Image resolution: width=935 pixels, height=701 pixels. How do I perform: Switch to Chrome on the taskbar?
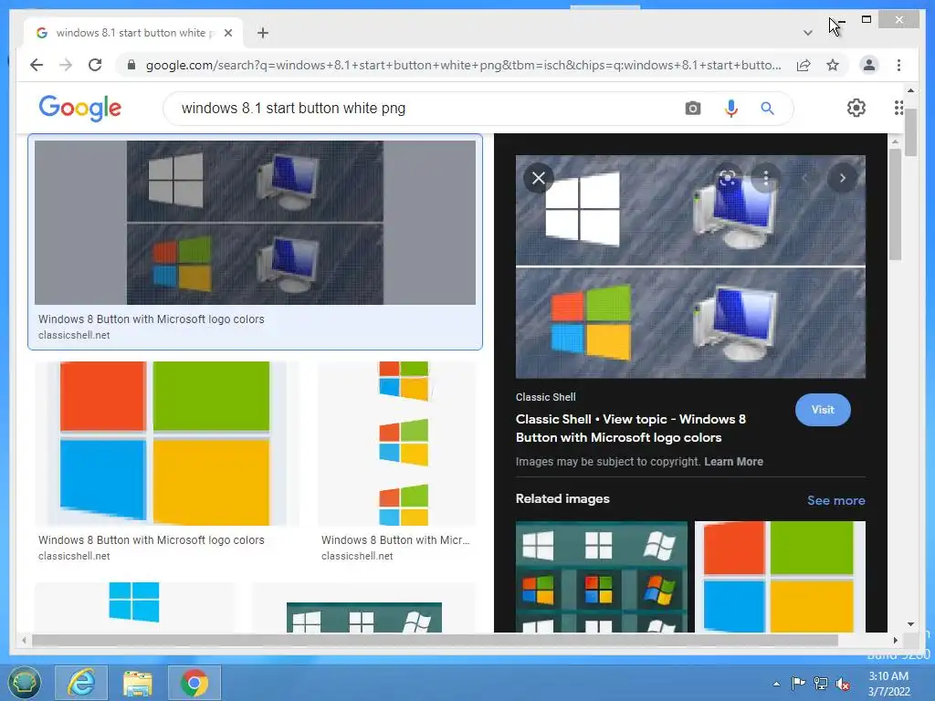coord(194,683)
